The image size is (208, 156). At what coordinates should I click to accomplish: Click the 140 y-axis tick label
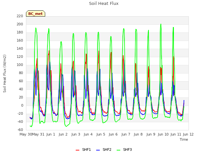[x=20, y=49]
